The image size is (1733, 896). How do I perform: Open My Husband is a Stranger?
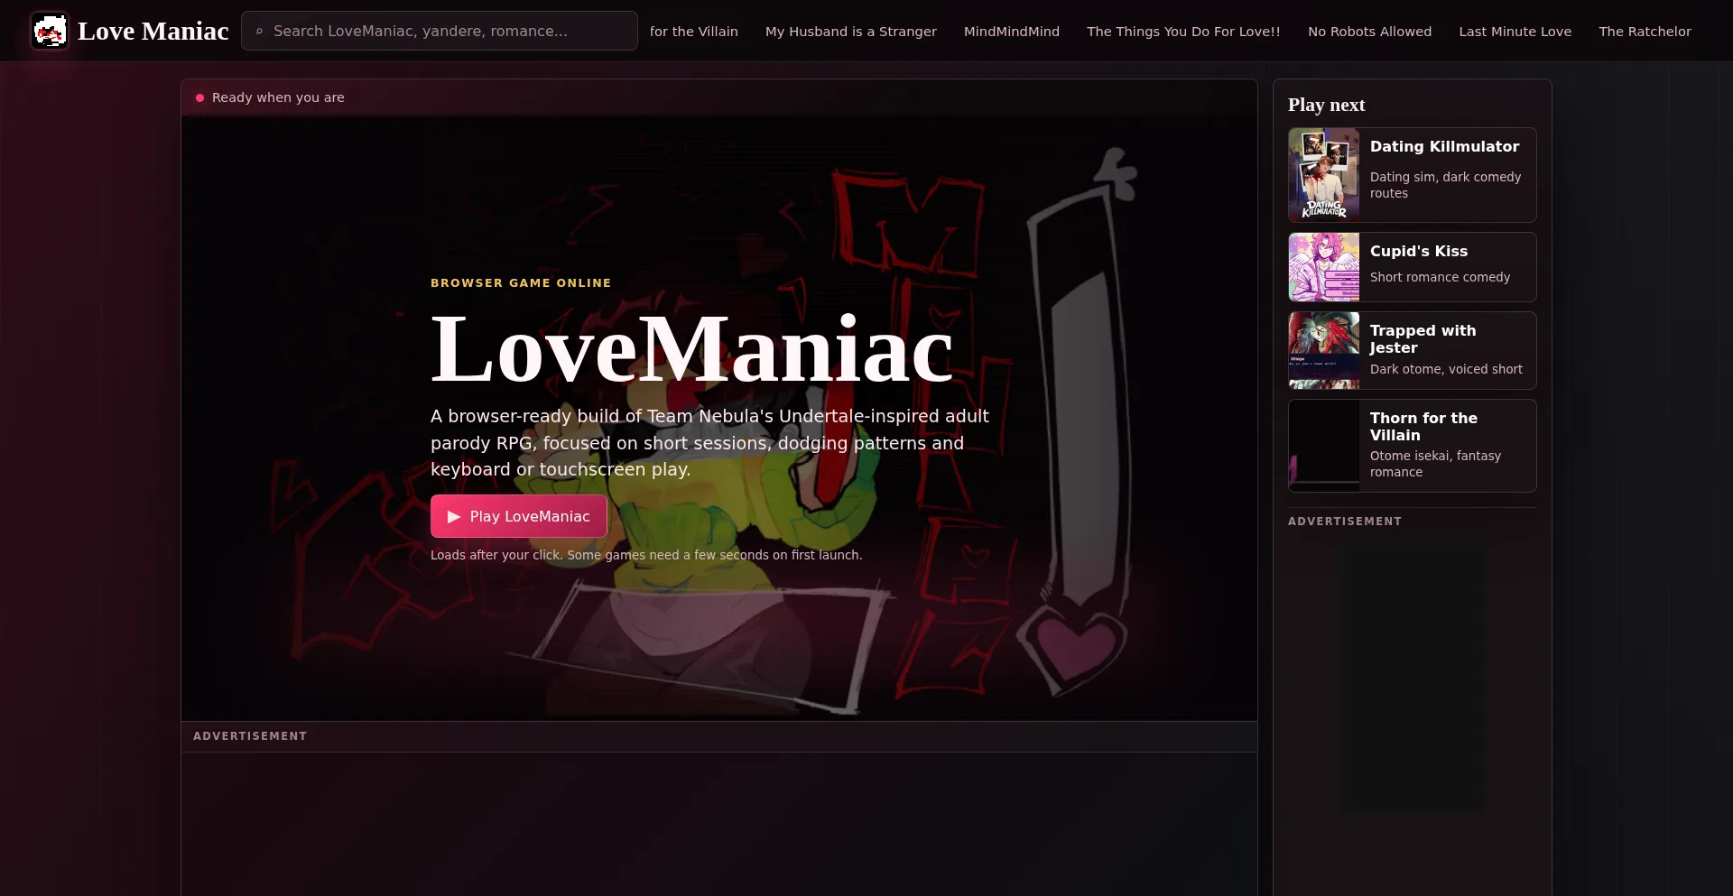[x=850, y=32]
